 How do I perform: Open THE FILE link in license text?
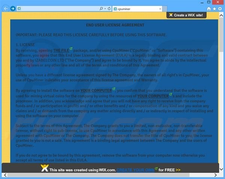coord(61,50)
